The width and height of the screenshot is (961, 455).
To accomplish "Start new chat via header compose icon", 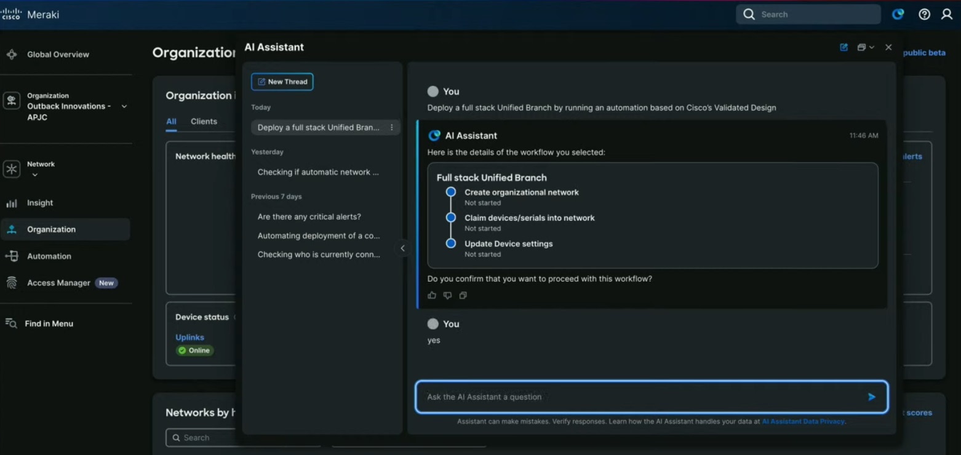I will pyautogui.click(x=843, y=47).
